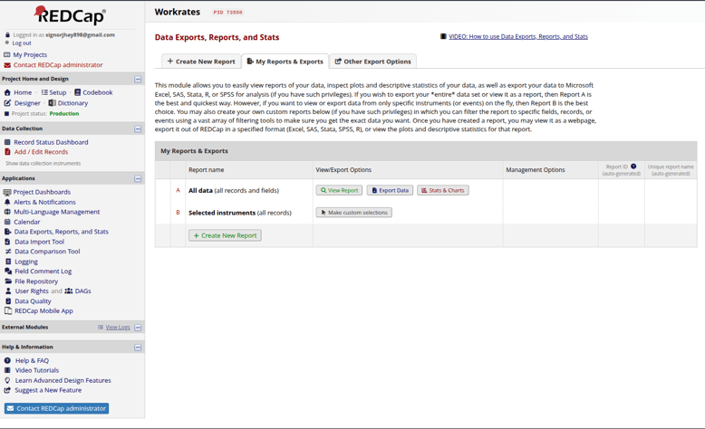The image size is (705, 429).
Task: Click the Record Status Dashboard icon
Action: pos(7,142)
